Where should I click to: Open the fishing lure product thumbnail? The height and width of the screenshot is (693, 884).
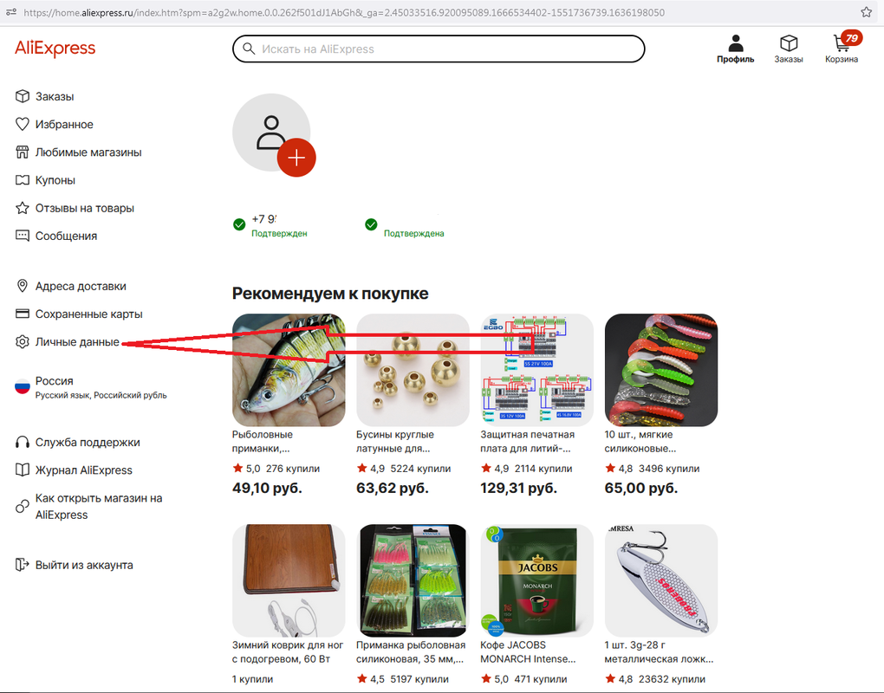click(x=289, y=370)
